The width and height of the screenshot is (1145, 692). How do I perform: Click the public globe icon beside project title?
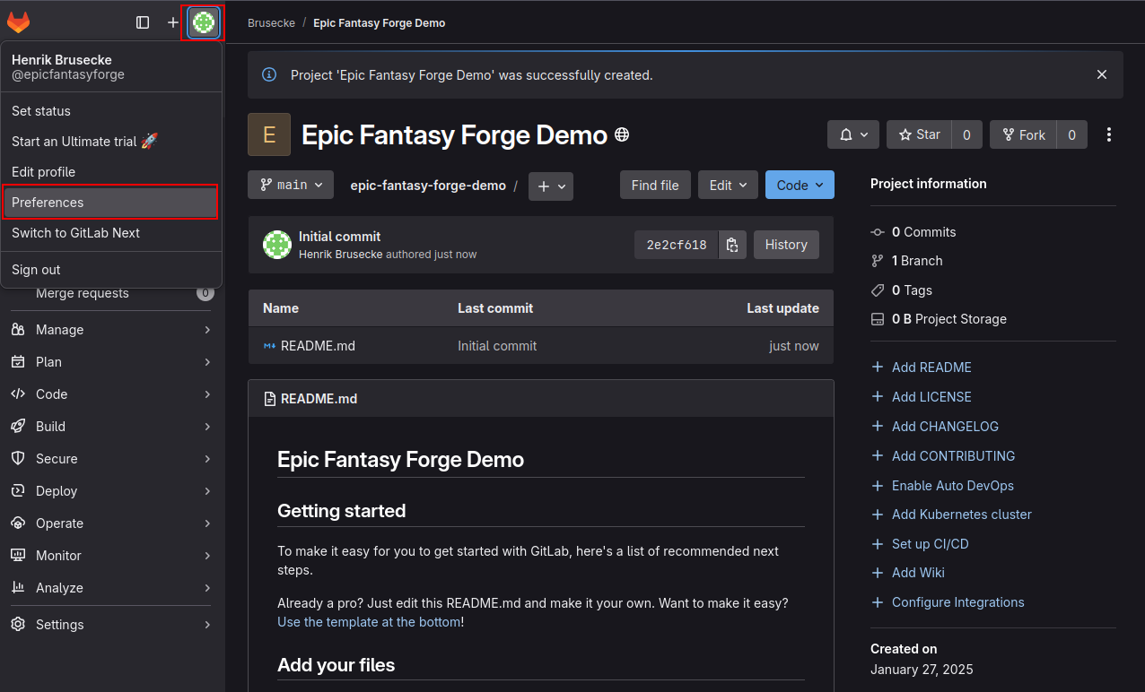[622, 135]
